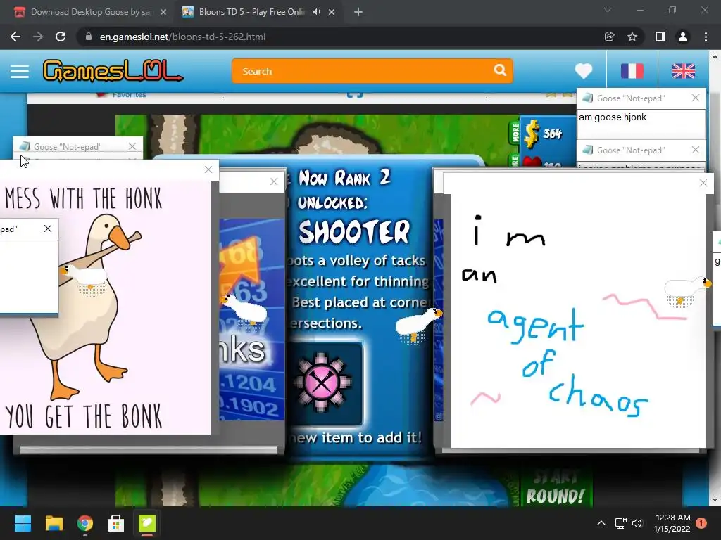
Task: Open the clock showing 12:28 AM
Action: pos(672,523)
